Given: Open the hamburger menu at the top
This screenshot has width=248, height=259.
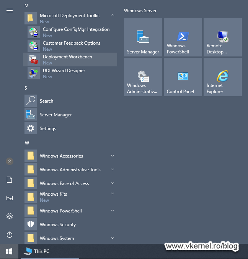Looking at the screenshot, I should 10,11.
